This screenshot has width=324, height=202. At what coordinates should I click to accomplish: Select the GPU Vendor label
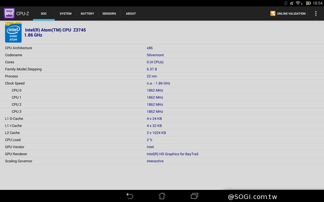pos(15,147)
